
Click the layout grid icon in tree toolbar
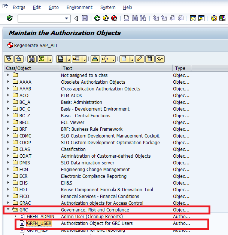coord(77,59)
